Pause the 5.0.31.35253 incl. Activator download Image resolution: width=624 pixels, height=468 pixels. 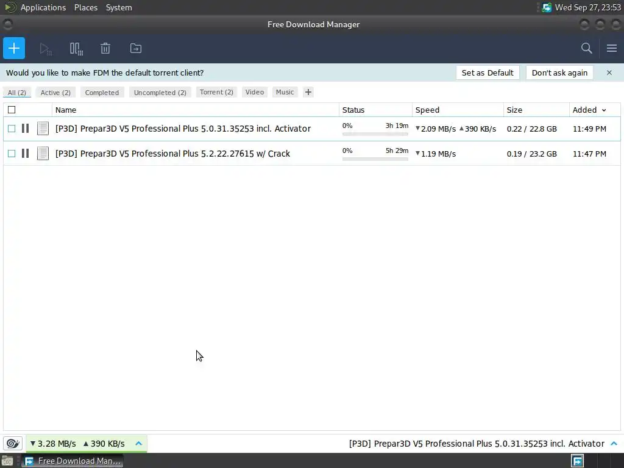click(x=25, y=129)
